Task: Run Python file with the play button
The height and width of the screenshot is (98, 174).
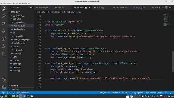Action: (x=160, y=8)
